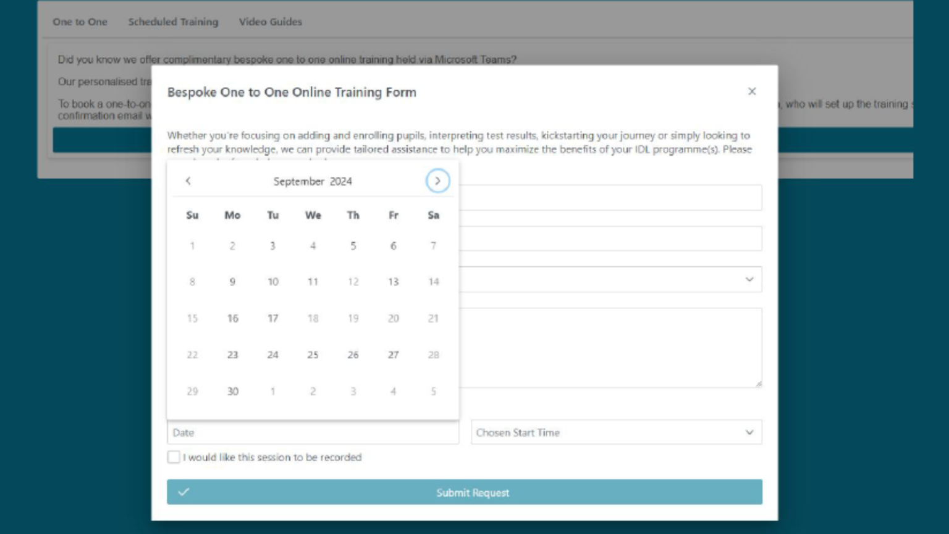The image size is (949, 534).
Task: Switch to One to One tab
Action: 80,22
